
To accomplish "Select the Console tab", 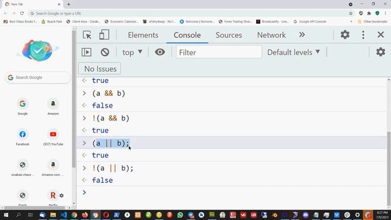I will click(x=187, y=35).
